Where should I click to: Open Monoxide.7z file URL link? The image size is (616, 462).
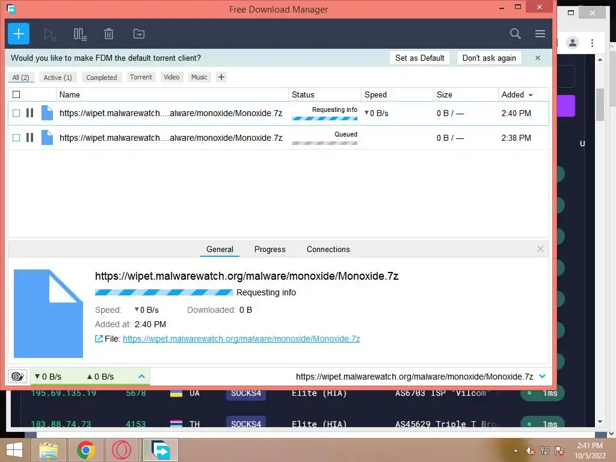click(x=241, y=339)
